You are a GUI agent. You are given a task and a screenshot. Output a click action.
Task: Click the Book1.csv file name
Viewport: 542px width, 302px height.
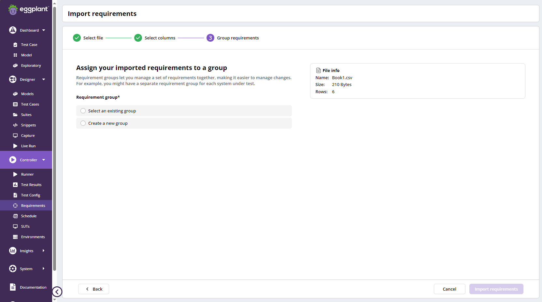click(342, 78)
